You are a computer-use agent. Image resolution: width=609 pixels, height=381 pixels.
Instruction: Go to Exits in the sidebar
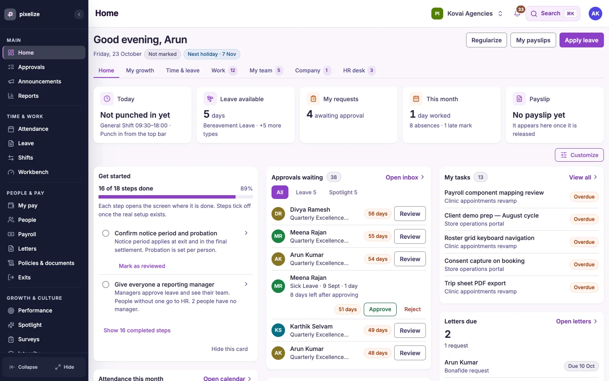click(44, 277)
